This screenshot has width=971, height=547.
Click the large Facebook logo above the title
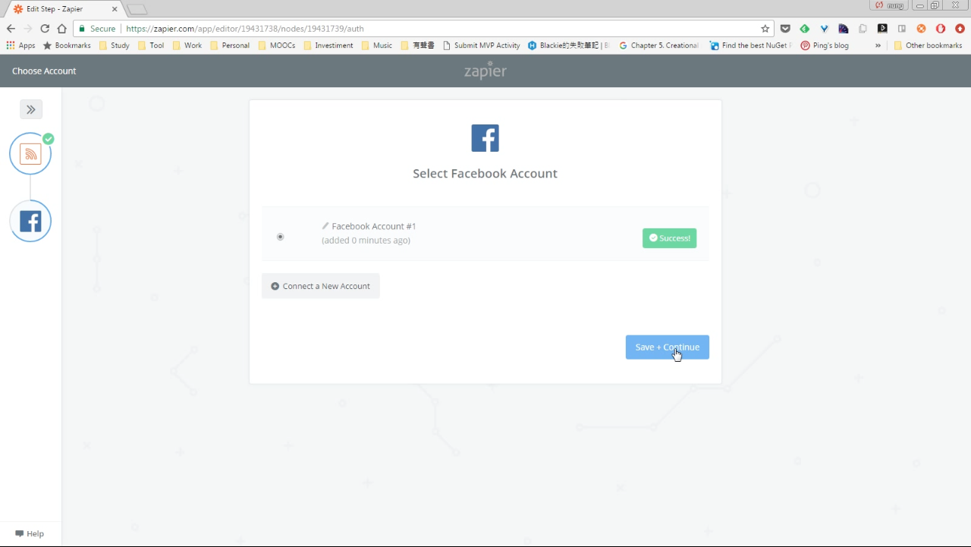click(485, 138)
